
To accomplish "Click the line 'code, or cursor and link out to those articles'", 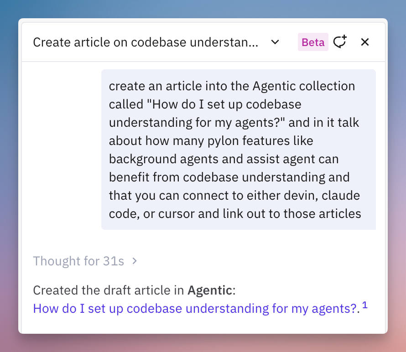I will click(x=235, y=214).
